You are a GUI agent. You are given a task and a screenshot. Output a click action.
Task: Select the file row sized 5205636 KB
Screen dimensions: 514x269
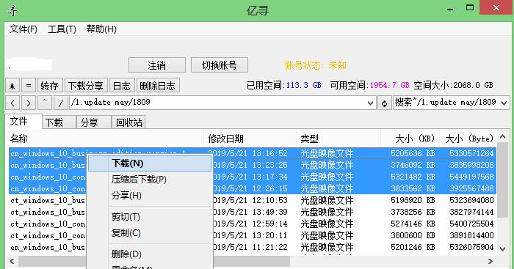253,153
